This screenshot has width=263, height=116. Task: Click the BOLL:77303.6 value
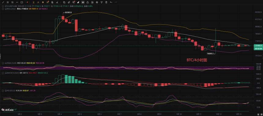[x=22, y=9]
